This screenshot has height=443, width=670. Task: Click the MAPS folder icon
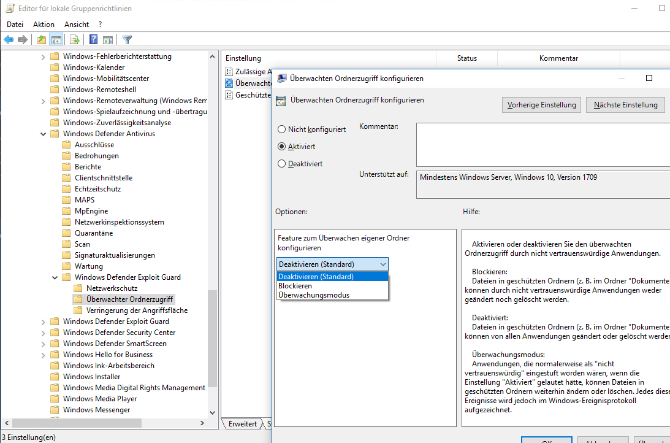click(66, 199)
